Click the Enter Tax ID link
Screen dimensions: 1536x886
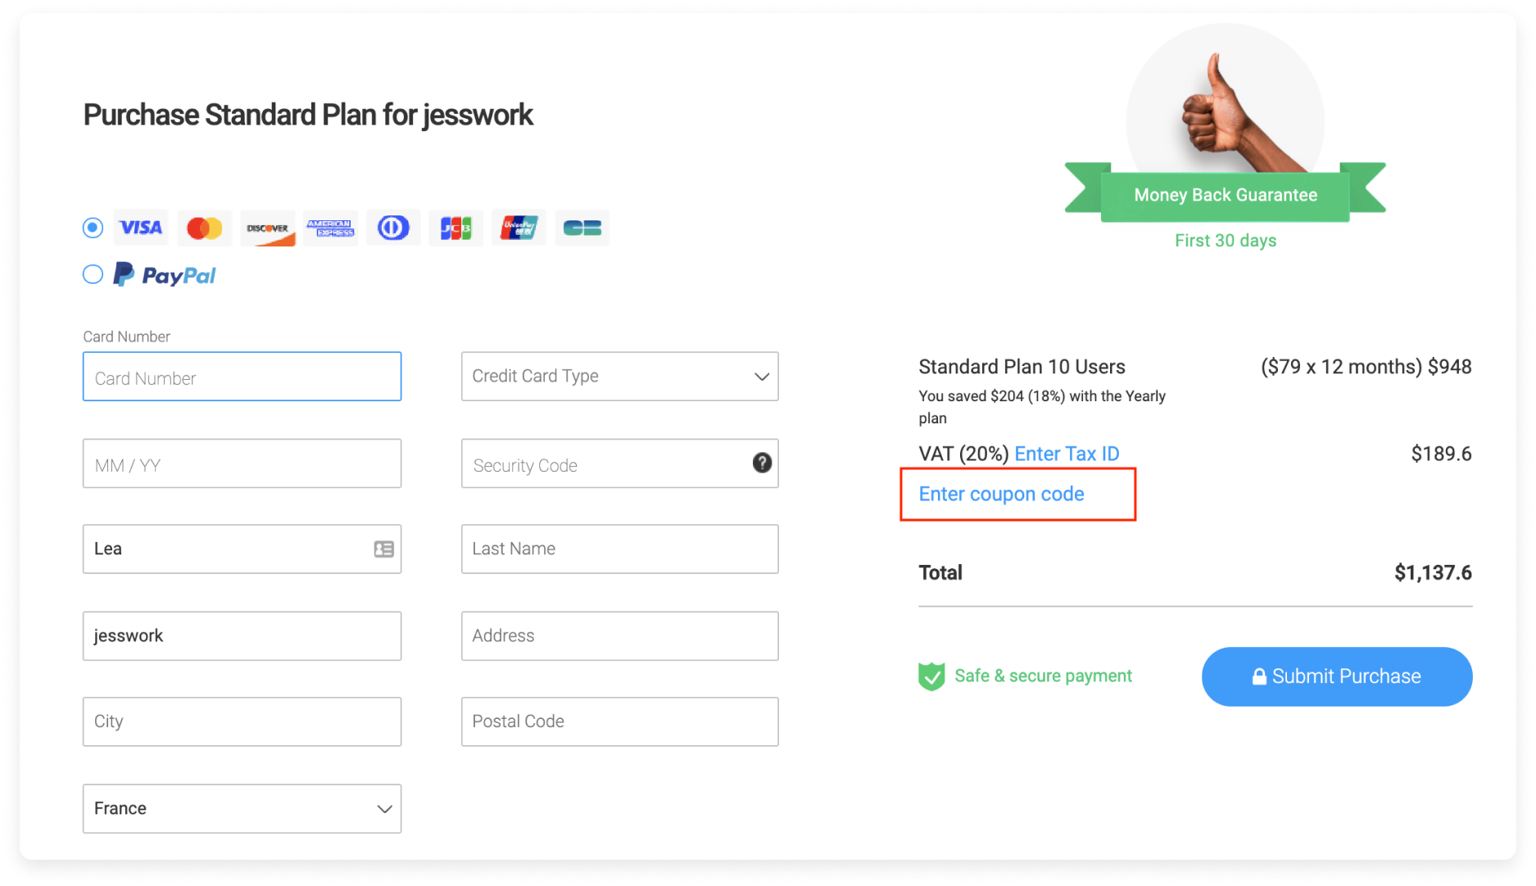[1067, 454]
